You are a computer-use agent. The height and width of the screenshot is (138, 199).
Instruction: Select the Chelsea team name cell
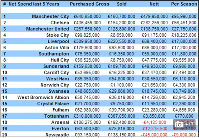click(x=60, y=23)
